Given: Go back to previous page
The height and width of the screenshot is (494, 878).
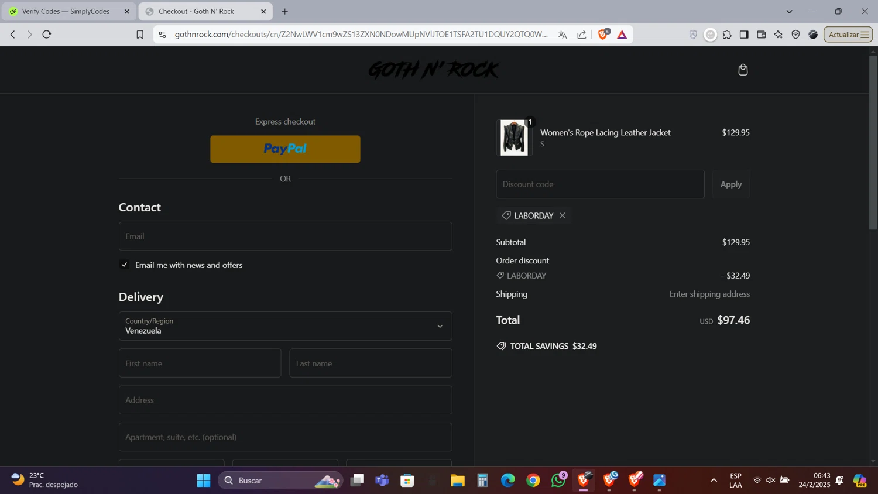Looking at the screenshot, I should pyautogui.click(x=12, y=35).
